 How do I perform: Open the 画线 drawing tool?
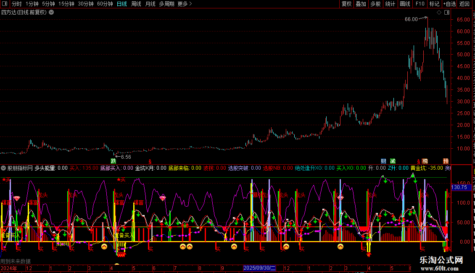click(405, 4)
